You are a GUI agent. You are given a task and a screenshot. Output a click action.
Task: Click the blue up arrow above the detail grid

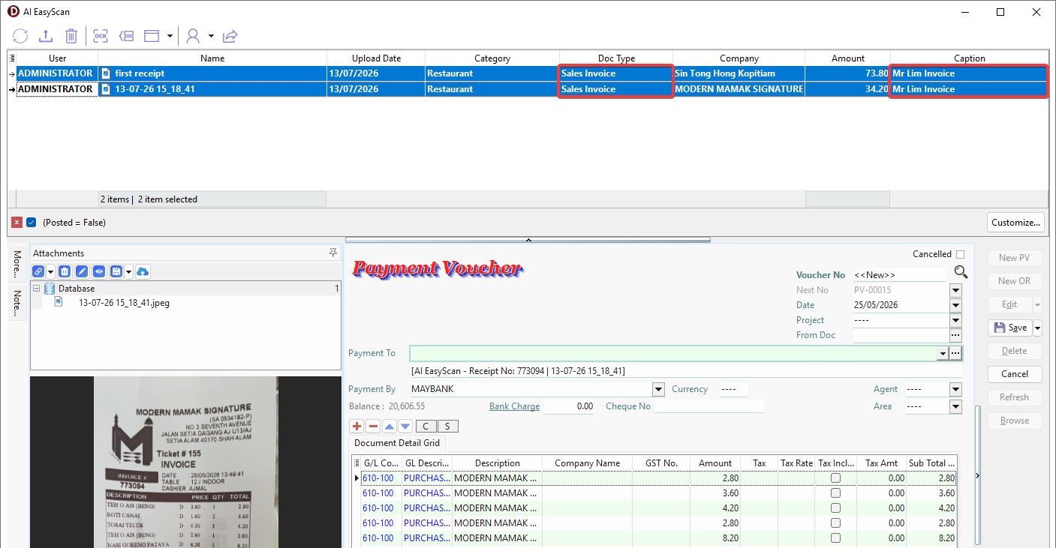390,427
